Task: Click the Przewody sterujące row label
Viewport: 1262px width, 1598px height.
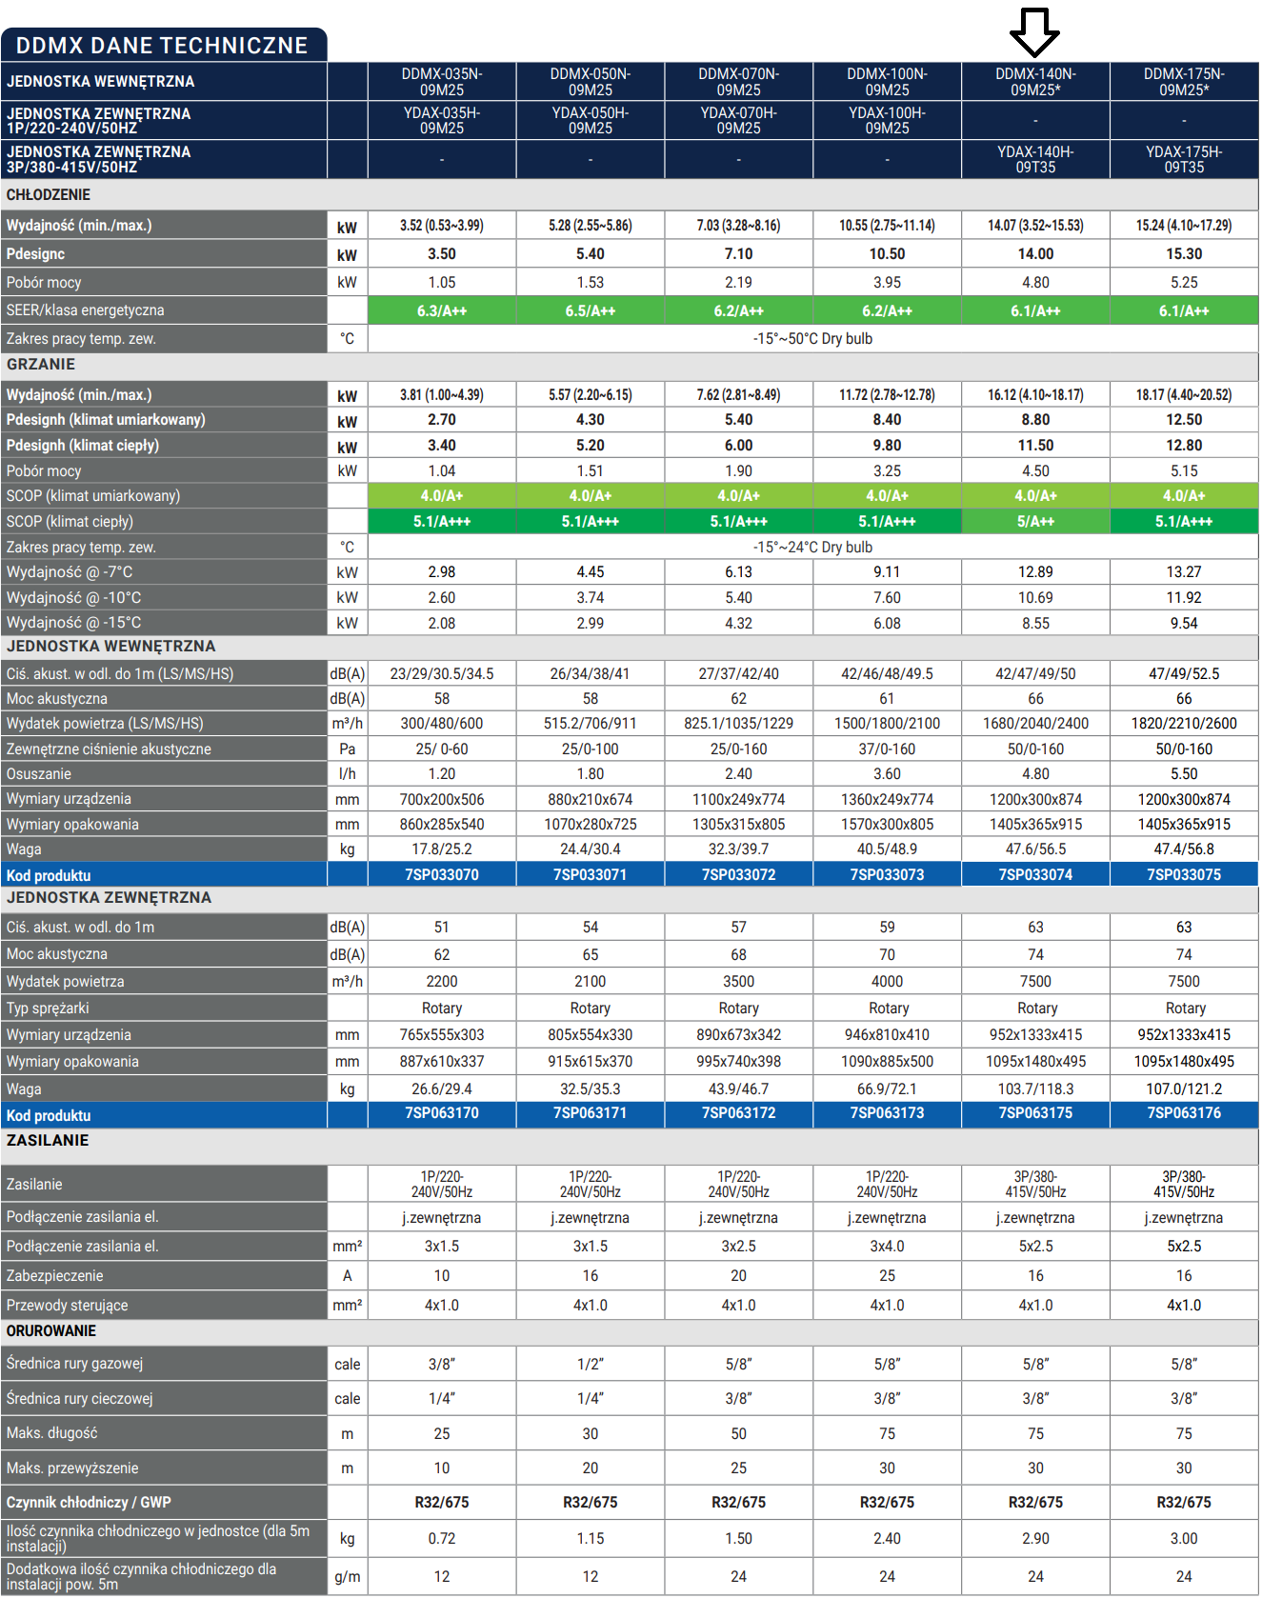Action: (67, 1306)
